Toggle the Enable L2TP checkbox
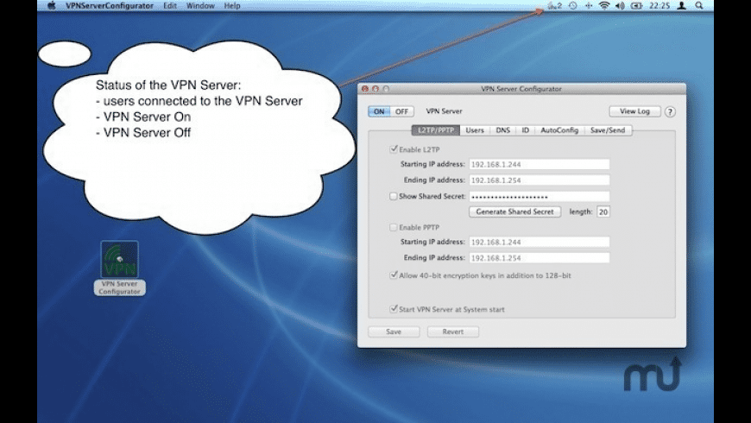Viewport: 751px width, 423px height. pos(394,149)
